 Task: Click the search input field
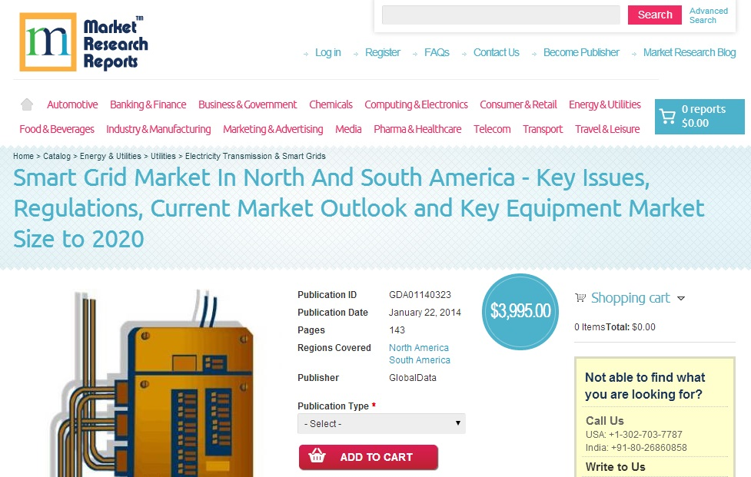tap(500, 15)
